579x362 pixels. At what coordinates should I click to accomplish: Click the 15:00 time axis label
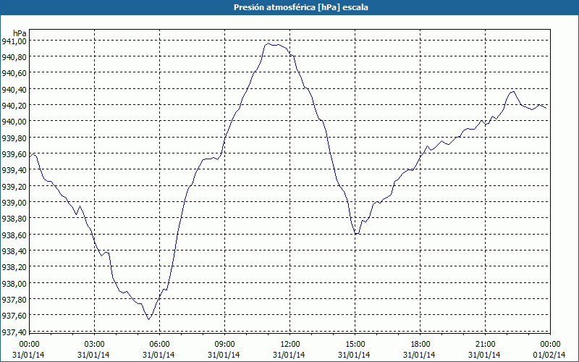click(x=355, y=345)
